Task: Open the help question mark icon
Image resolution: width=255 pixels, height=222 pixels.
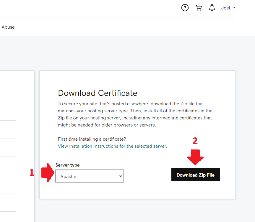Action: click(185, 8)
